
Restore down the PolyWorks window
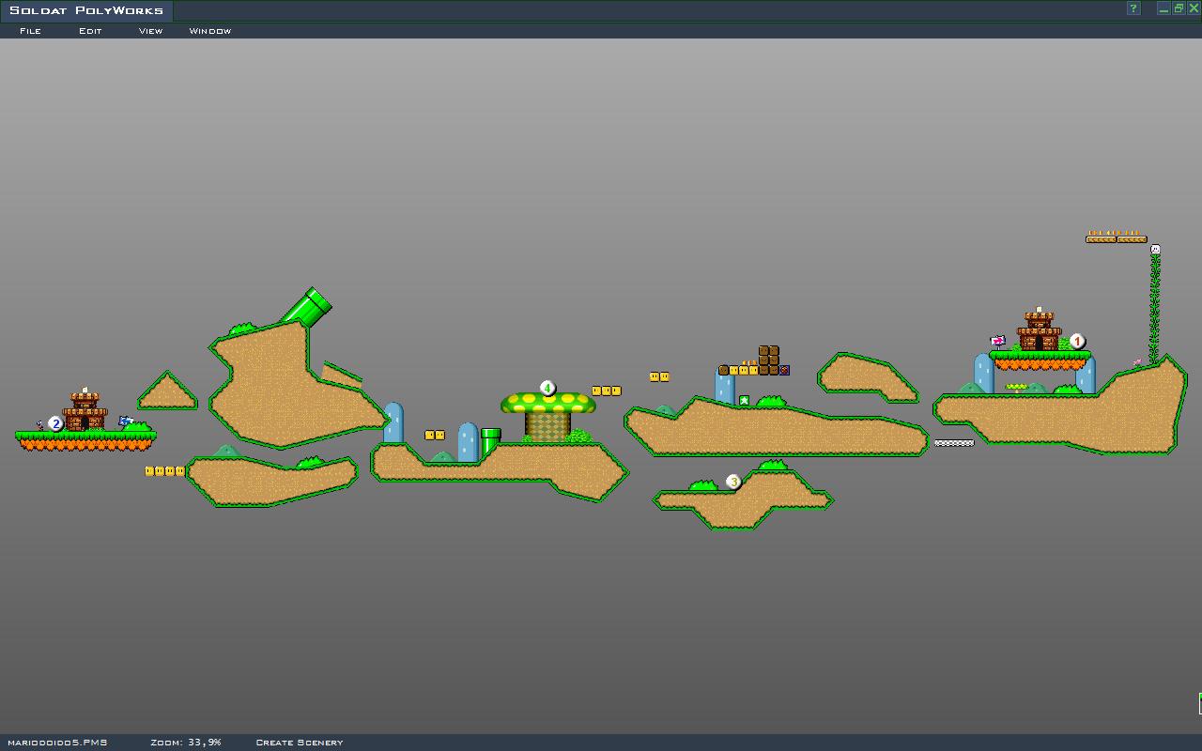click(x=1179, y=8)
